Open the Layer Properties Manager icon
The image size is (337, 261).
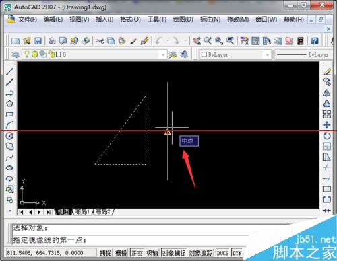tap(16, 54)
